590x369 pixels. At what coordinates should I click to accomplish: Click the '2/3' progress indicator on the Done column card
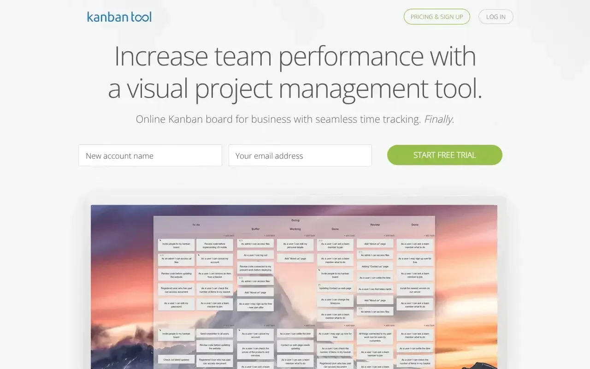[320, 240]
